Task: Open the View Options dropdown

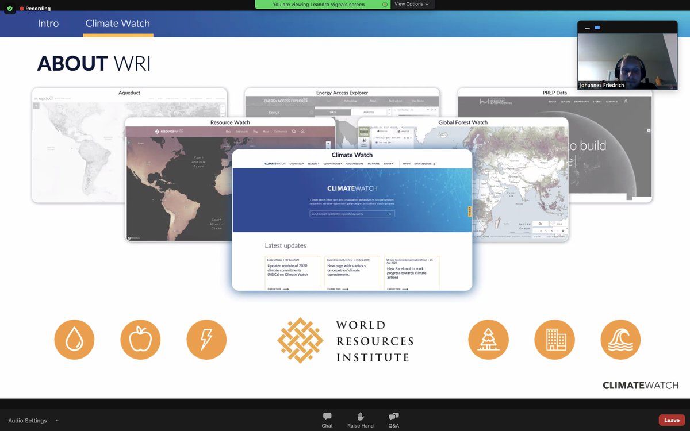Action: click(412, 4)
